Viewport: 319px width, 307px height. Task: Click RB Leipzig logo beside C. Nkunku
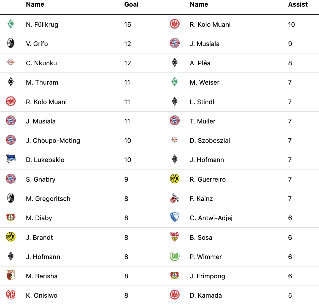[10, 62]
